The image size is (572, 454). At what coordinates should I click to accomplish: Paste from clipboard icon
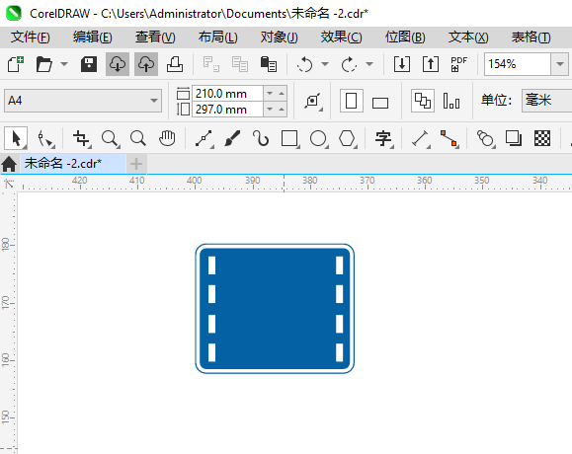tap(269, 64)
